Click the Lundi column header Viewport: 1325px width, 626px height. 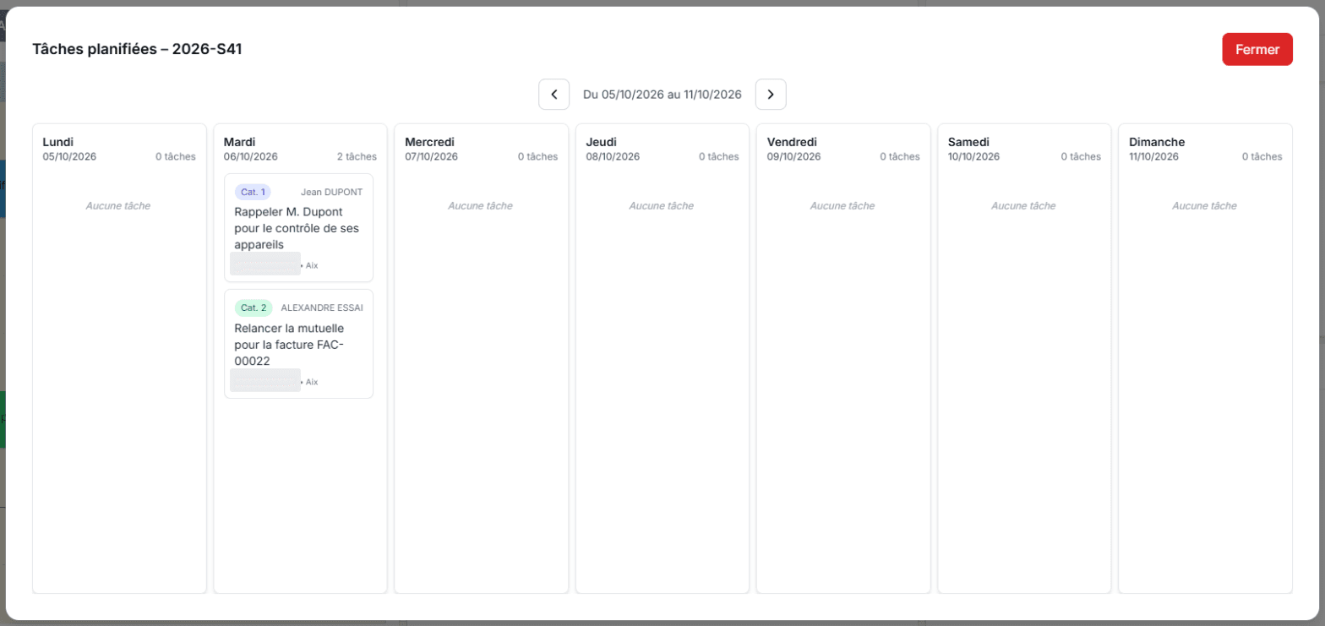[58, 142]
